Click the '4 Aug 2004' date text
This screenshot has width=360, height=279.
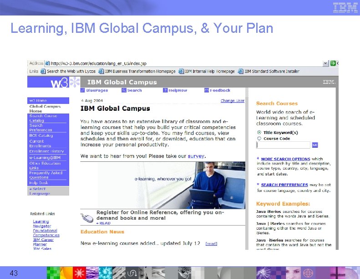point(92,100)
